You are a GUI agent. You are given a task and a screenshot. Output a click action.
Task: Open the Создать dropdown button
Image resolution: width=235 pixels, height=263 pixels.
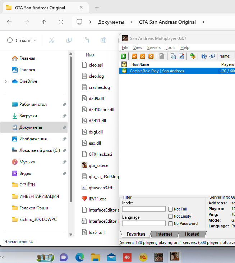(x=22, y=41)
